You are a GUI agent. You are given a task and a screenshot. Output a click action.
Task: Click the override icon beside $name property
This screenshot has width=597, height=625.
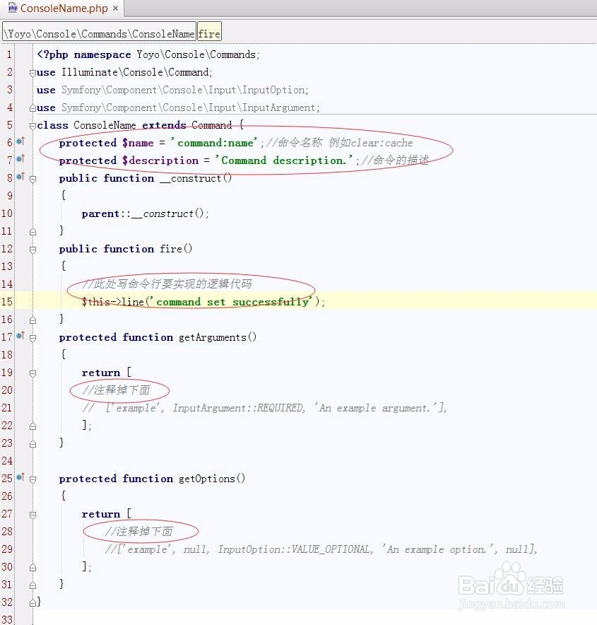pos(20,143)
